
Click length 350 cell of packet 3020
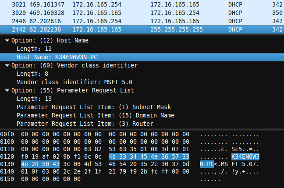point(277,13)
